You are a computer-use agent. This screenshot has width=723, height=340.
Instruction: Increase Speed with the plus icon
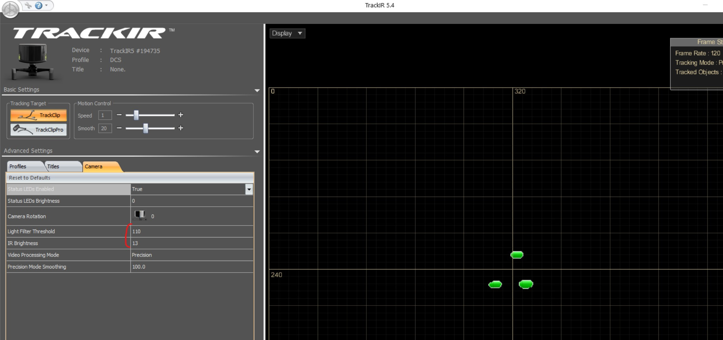pos(181,115)
